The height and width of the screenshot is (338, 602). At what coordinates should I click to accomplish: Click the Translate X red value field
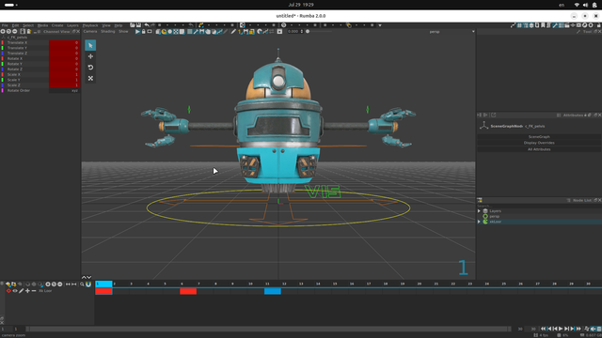64,42
